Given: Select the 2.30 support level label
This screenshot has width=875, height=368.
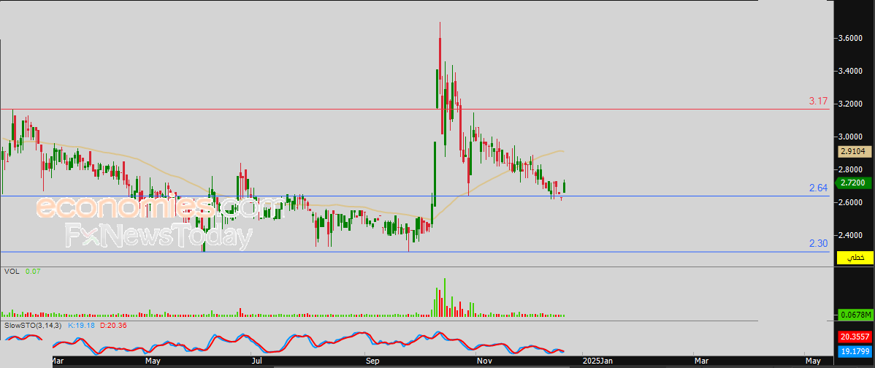Looking at the screenshot, I should coord(818,244).
